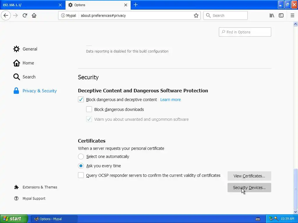Image resolution: width=298 pixels, height=223 pixels.
Task: Open the Library icon in toolbar
Action: [272, 15]
